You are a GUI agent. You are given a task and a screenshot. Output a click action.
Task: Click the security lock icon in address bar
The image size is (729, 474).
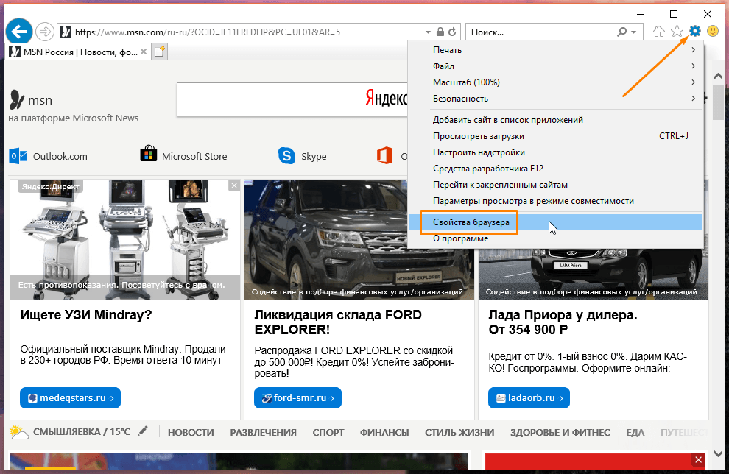tap(440, 32)
